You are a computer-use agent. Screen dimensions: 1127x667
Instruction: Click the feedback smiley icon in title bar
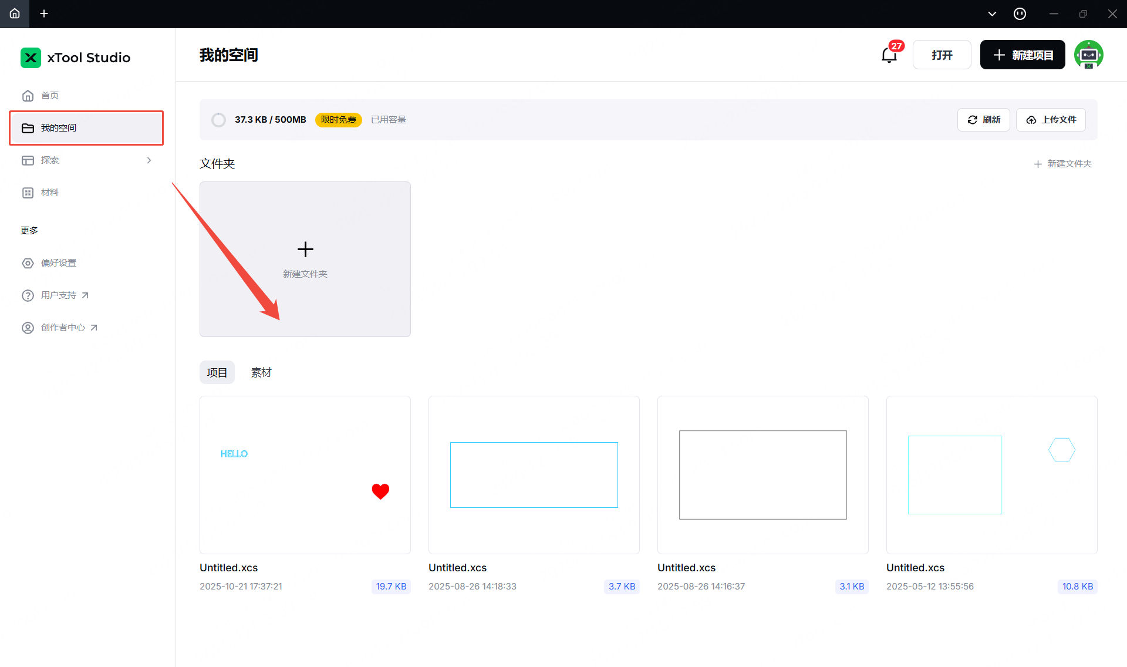(x=1020, y=14)
